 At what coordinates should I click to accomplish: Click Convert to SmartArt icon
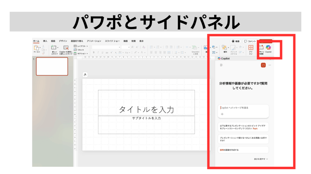coord(195,48)
